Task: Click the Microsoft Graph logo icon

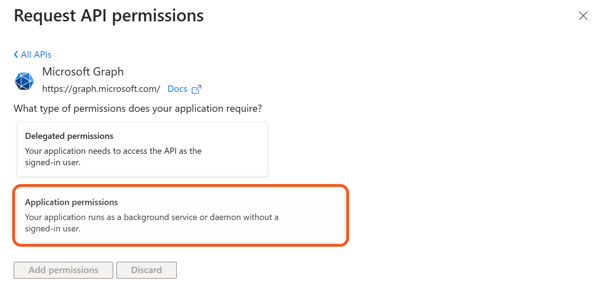Action: pos(24,81)
